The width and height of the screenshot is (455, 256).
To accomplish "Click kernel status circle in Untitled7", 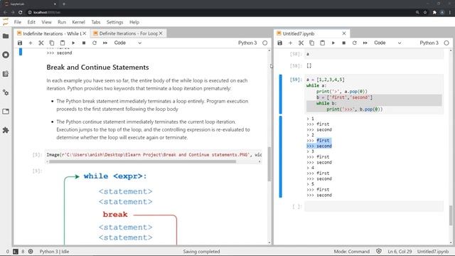I will coord(446,43).
